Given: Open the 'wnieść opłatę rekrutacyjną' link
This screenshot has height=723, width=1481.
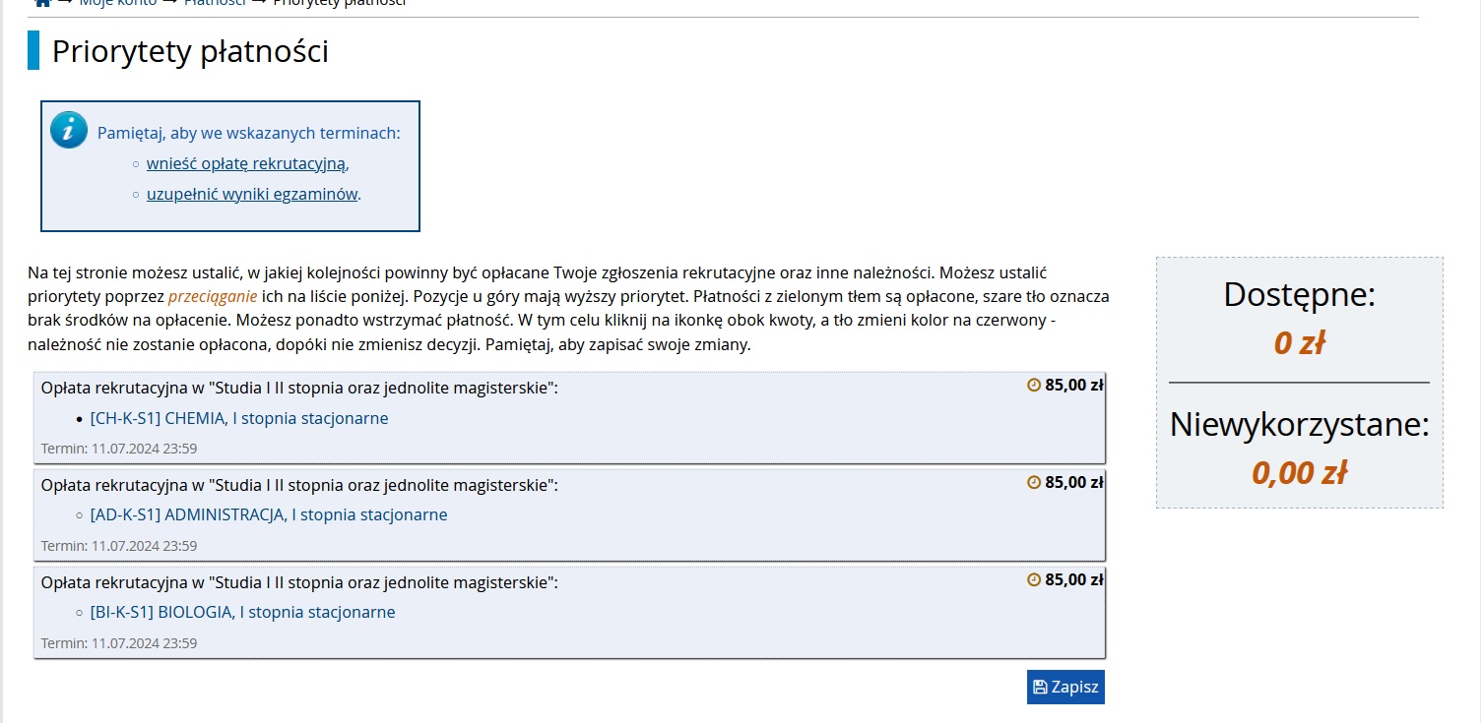Looking at the screenshot, I should (247, 163).
